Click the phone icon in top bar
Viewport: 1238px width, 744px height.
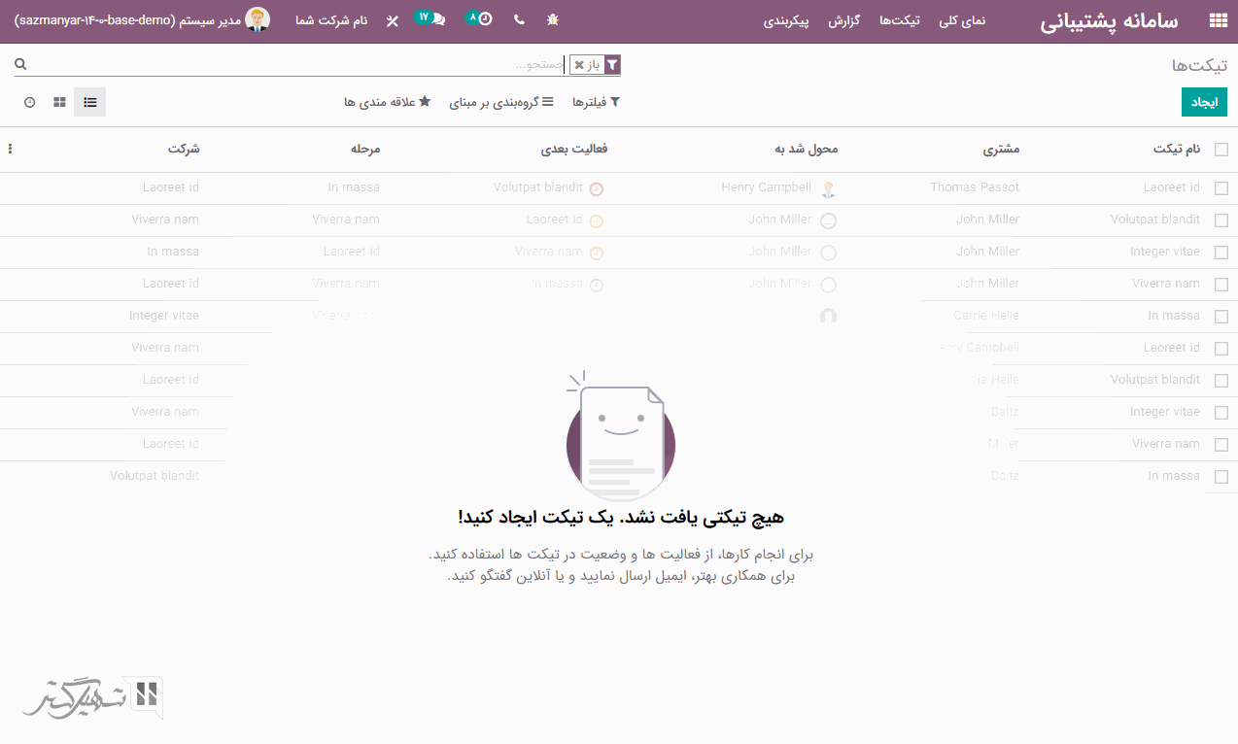click(x=518, y=19)
